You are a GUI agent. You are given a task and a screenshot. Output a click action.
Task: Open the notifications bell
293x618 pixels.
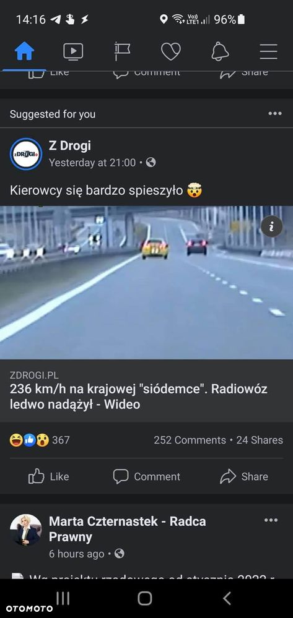220,51
